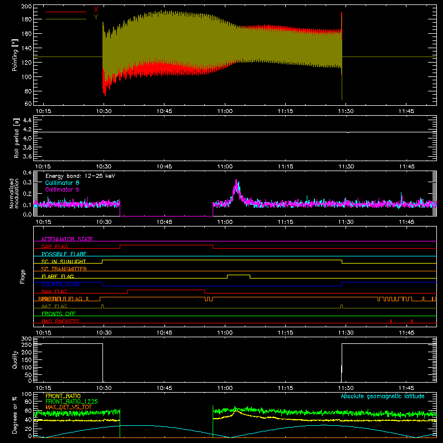Click the Collimator 8 legend entry
This screenshot has width=443, height=443.
click(x=62, y=183)
